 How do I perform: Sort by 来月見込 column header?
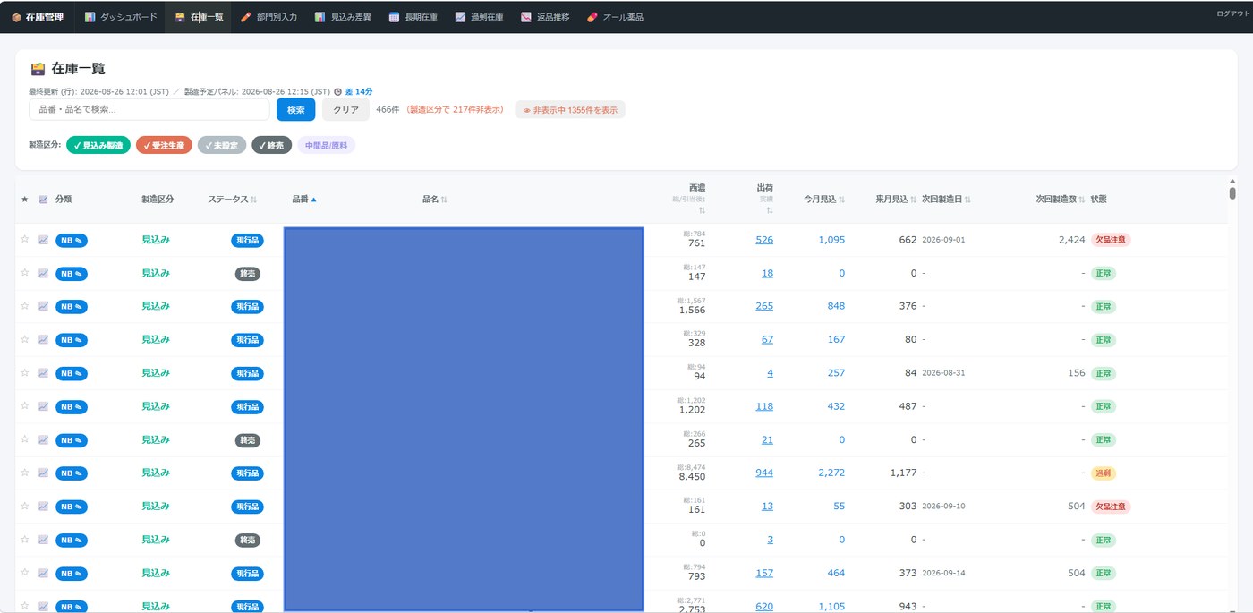[896, 200]
